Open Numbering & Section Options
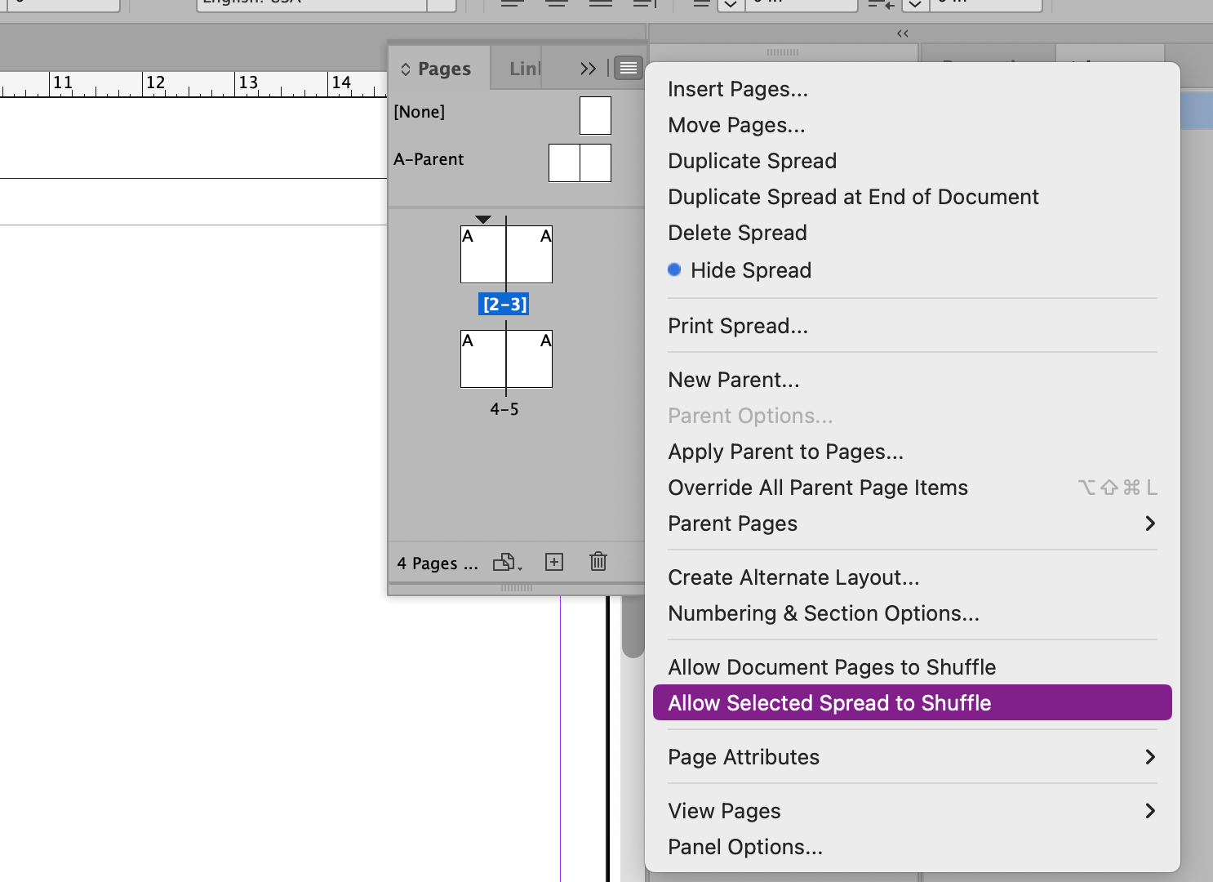The image size is (1213, 882). pyautogui.click(x=823, y=613)
